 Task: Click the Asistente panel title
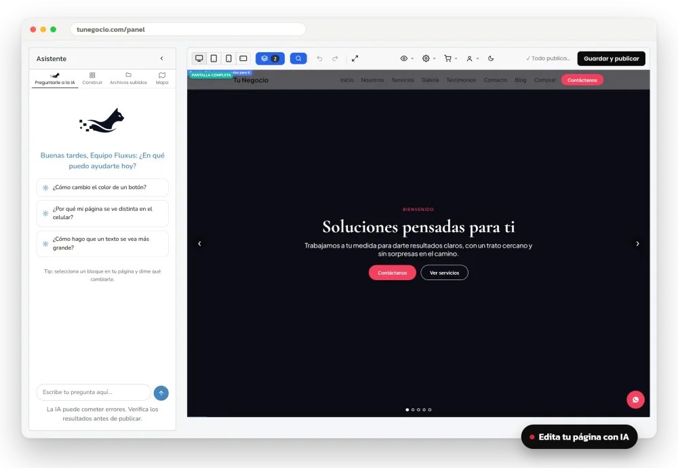click(x=52, y=59)
